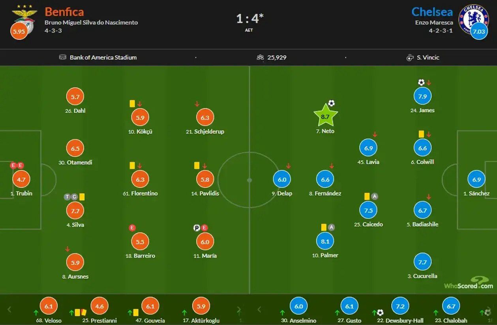Show previous Chelsea substitutes with left arrow
Screen dimensions: 497x325
pos(259,309)
